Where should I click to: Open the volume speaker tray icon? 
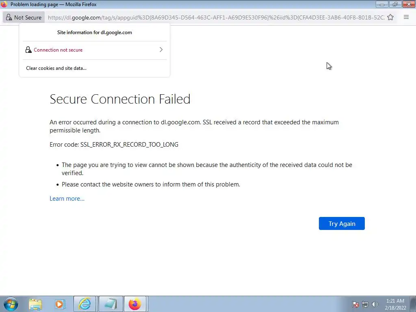click(375, 304)
